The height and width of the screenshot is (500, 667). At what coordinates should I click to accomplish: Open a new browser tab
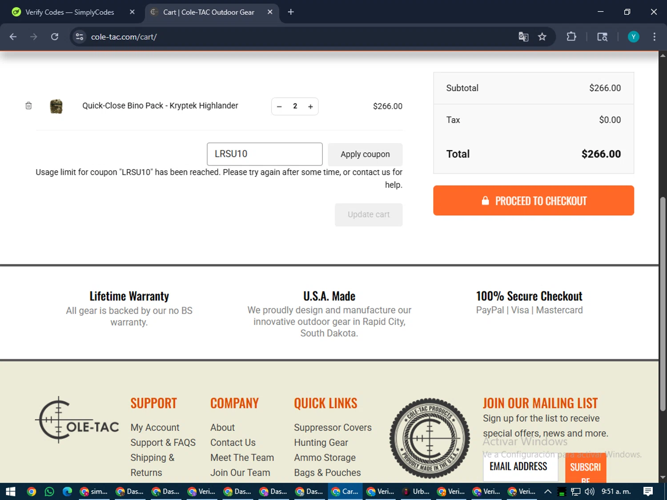[x=291, y=12]
